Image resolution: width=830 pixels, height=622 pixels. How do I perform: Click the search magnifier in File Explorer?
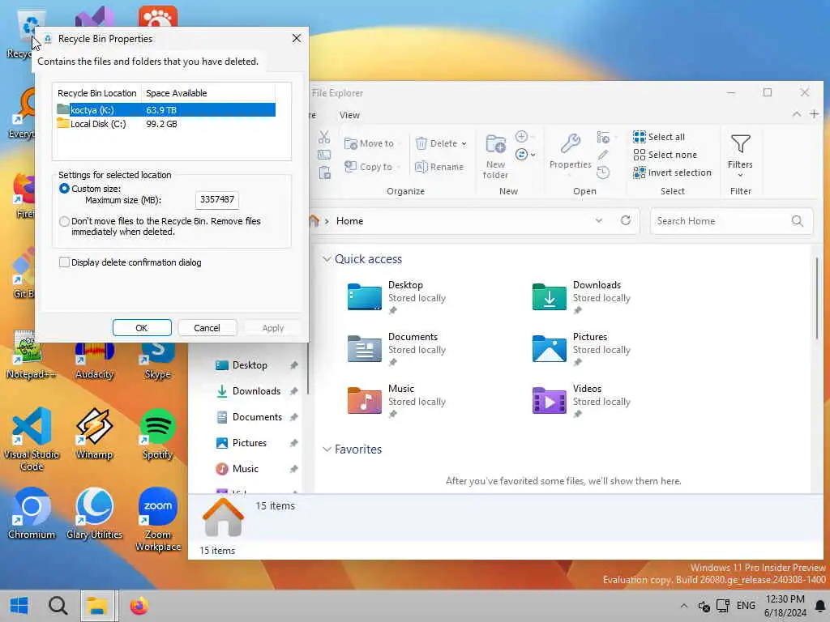[x=798, y=221]
